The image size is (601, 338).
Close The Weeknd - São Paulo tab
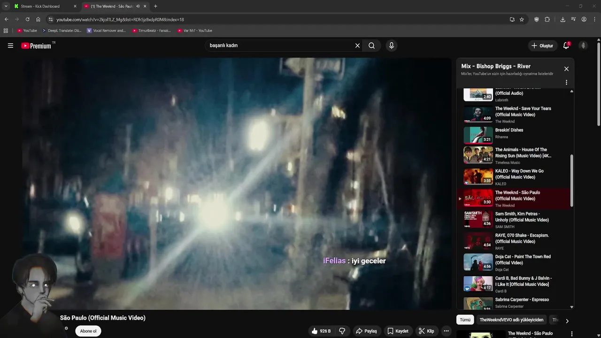[x=145, y=6]
